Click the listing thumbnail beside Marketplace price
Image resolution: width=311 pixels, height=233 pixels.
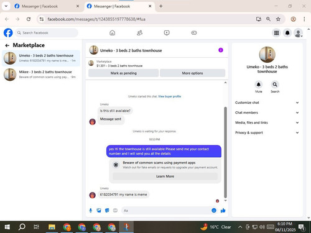click(91, 63)
